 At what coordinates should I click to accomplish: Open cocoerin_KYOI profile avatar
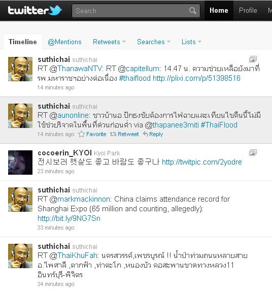(20, 163)
